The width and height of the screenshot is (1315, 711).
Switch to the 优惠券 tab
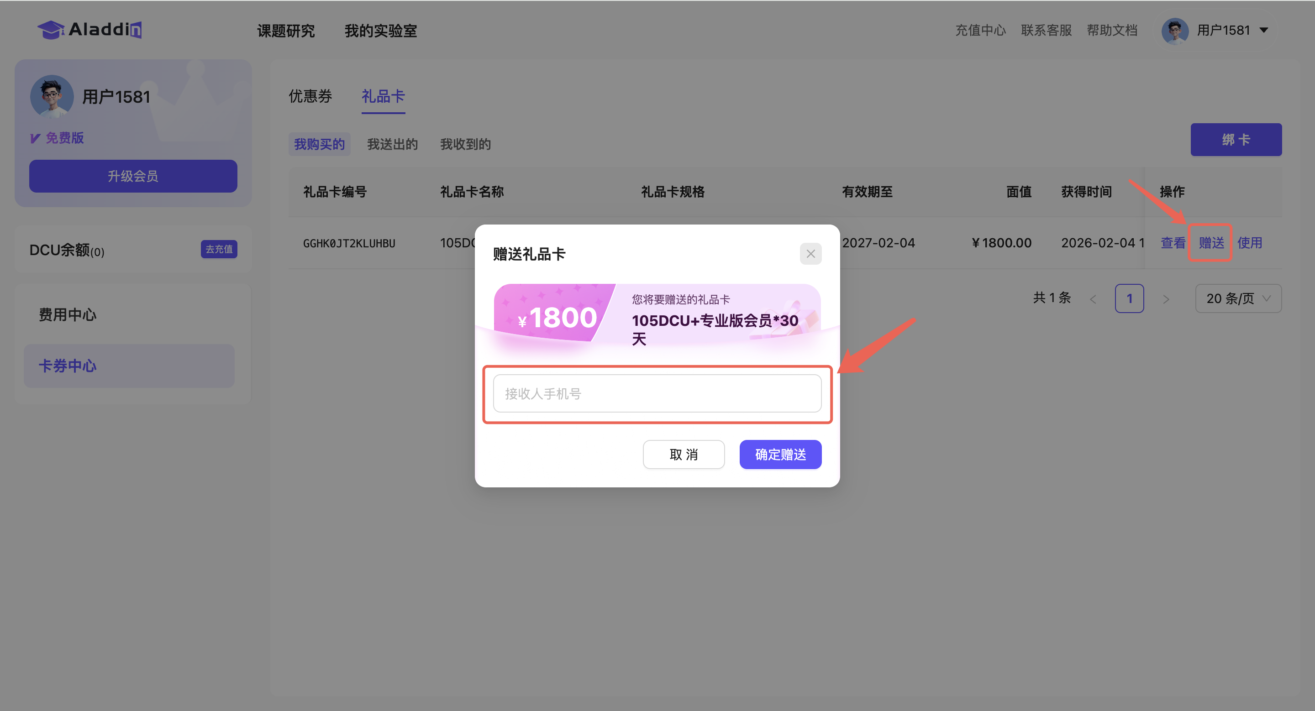click(310, 96)
